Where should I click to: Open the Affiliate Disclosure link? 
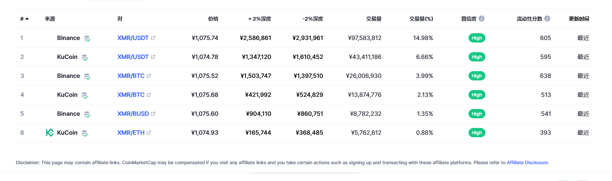[527, 162]
